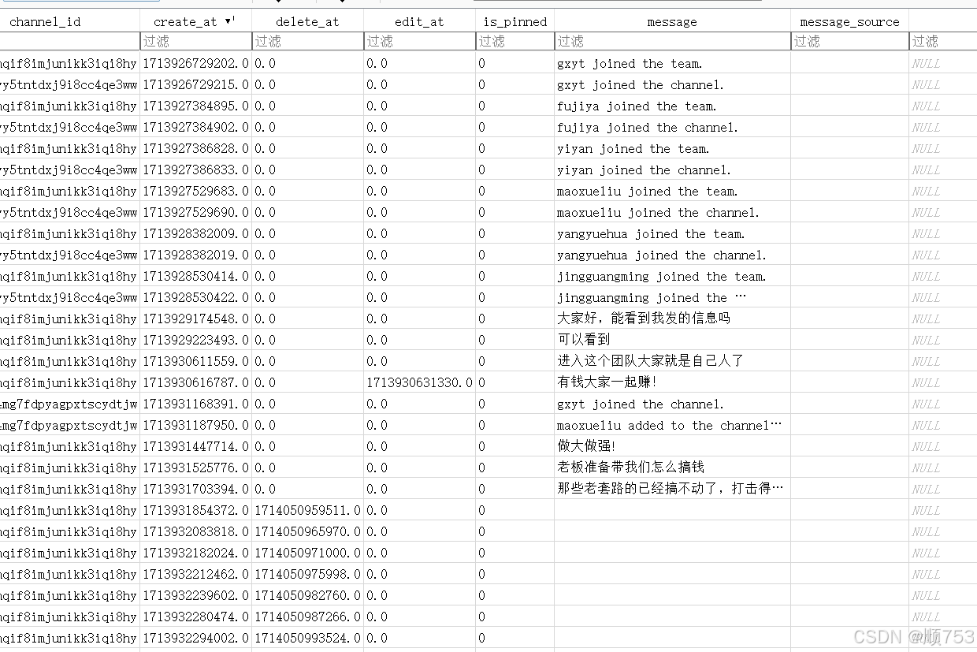Select the cell 'yiyan joined the team.'
This screenshot has height=652, width=977.
point(672,148)
